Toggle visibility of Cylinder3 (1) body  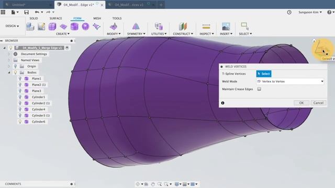click(20, 115)
